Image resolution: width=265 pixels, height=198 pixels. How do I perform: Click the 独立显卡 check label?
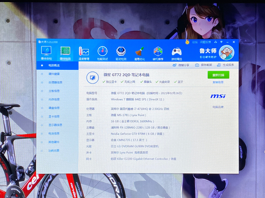point(111,82)
